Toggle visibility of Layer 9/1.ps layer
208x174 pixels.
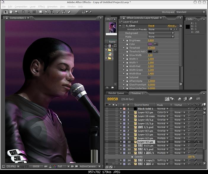pyautogui.click(x=107, y=112)
